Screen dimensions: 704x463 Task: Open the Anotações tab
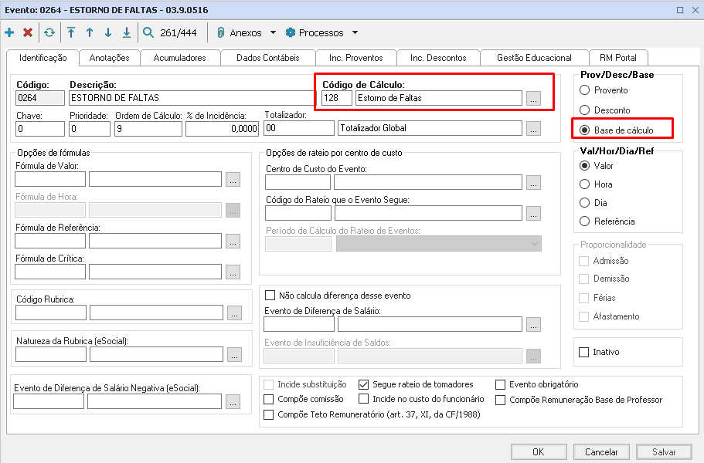pos(110,58)
